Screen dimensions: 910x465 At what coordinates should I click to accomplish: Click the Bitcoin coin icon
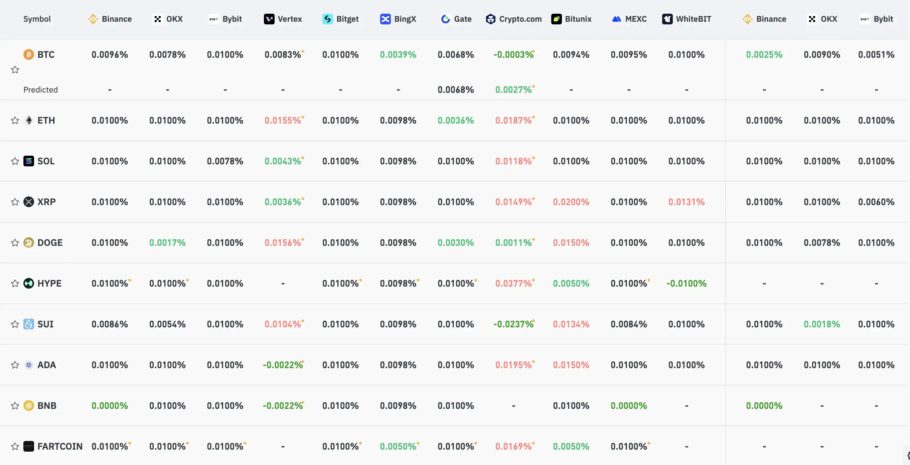29,54
